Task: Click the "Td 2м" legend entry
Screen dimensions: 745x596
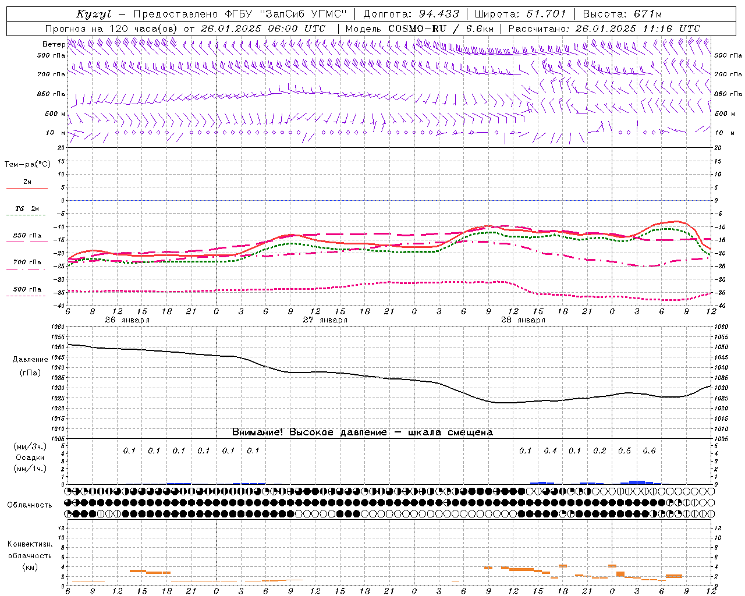Action: click(27, 208)
